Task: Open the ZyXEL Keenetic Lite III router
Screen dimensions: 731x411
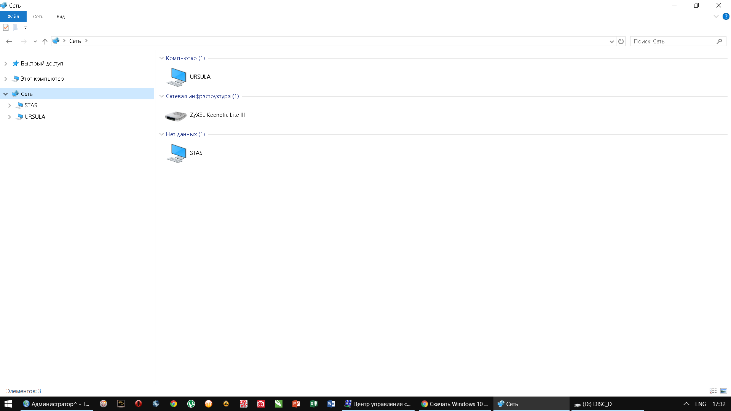Action: pos(176,115)
